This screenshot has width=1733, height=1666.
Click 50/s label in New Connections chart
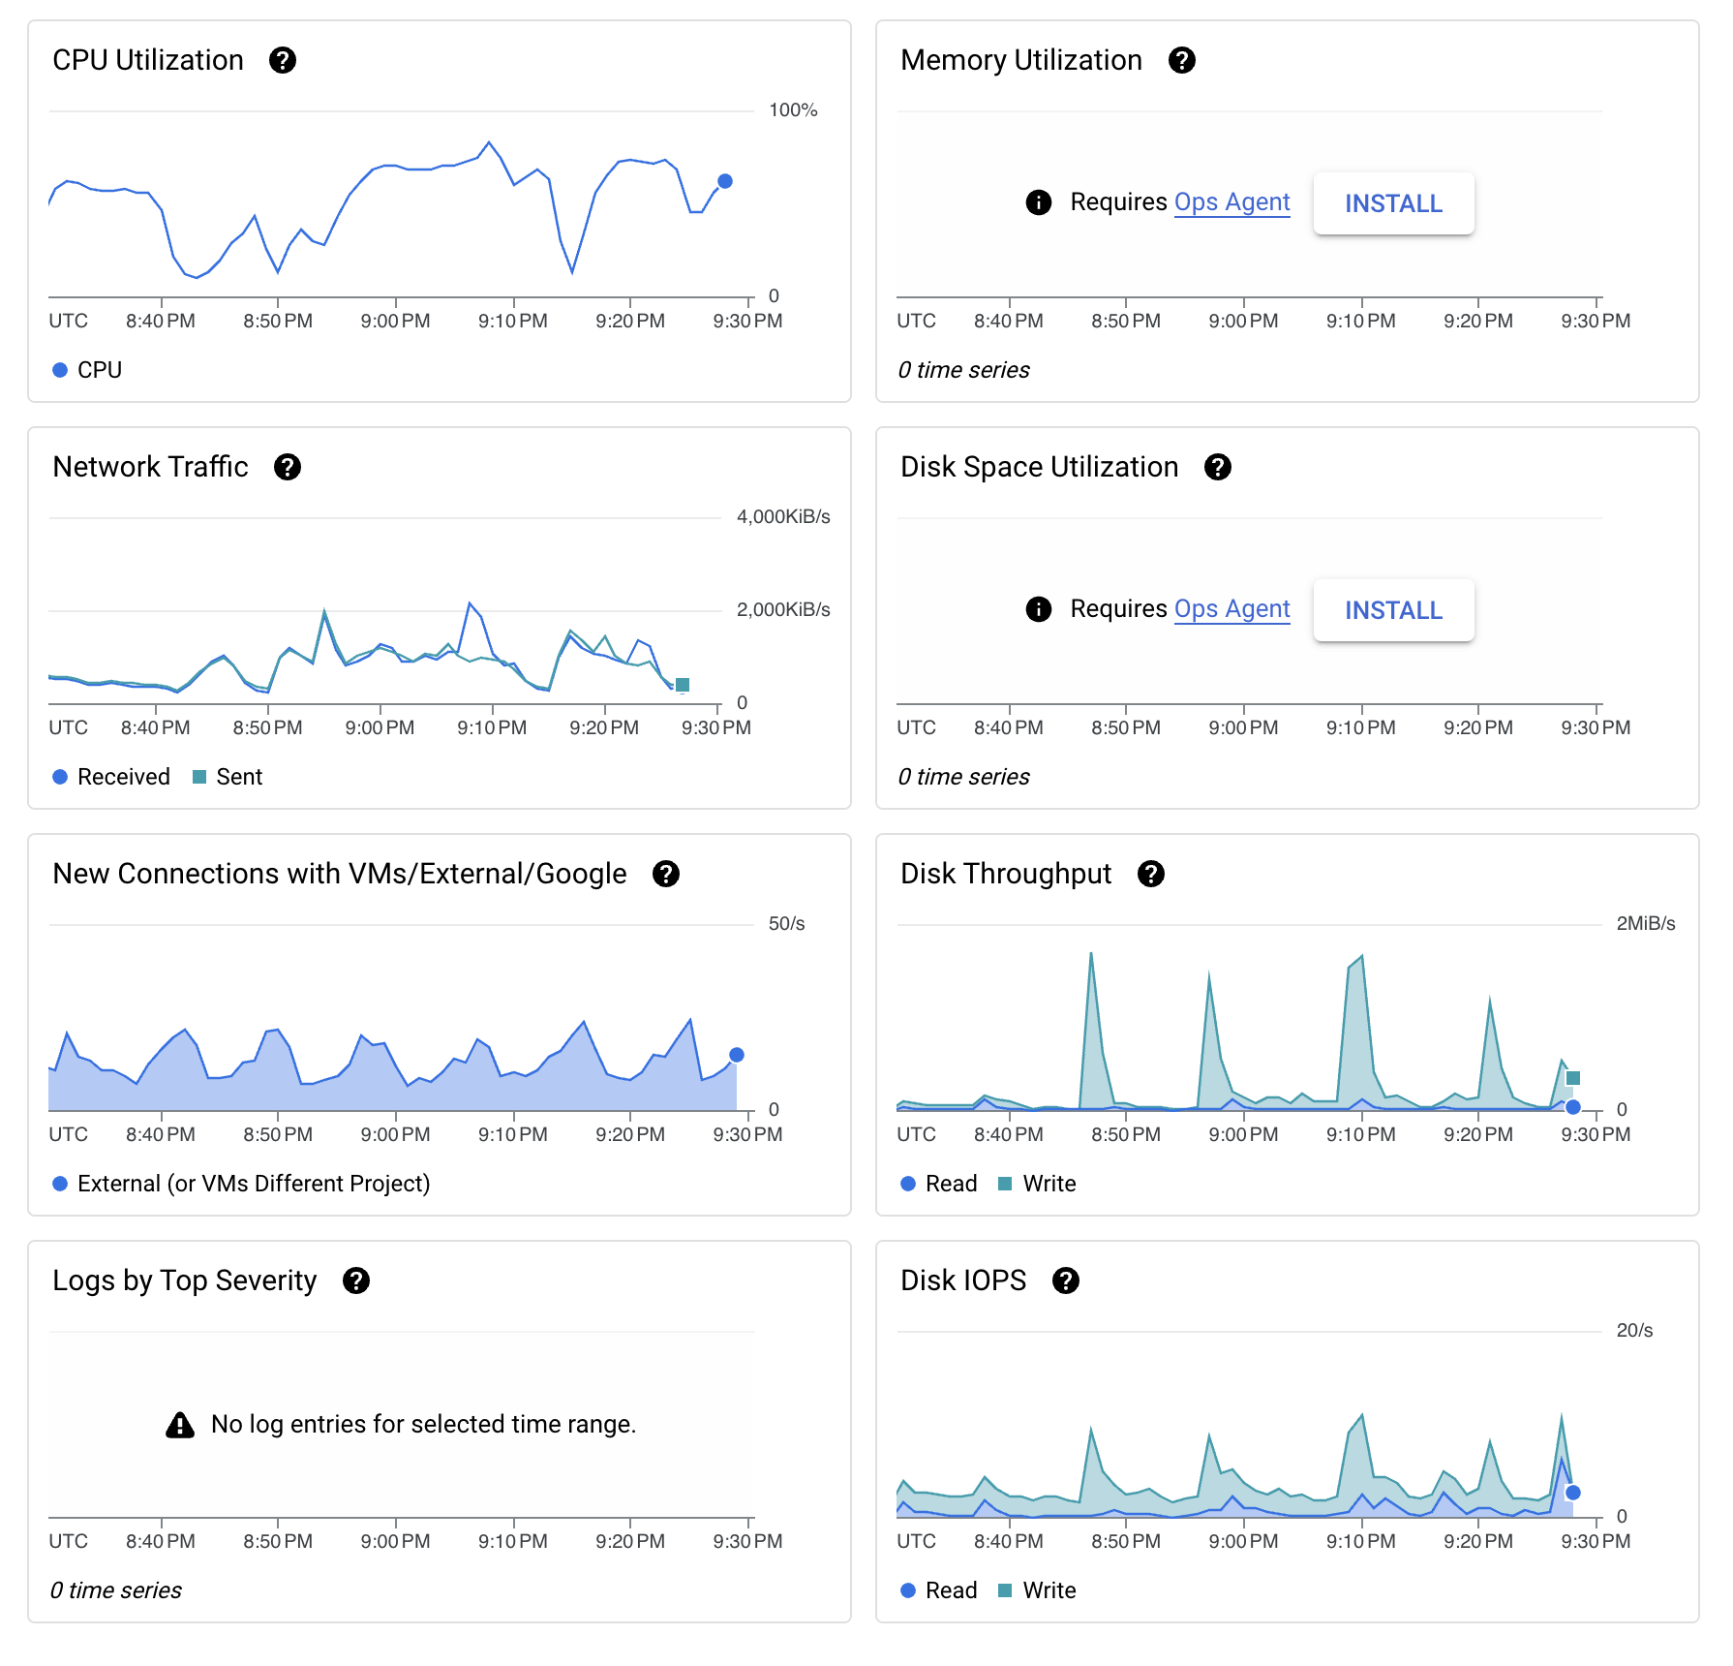(x=786, y=923)
